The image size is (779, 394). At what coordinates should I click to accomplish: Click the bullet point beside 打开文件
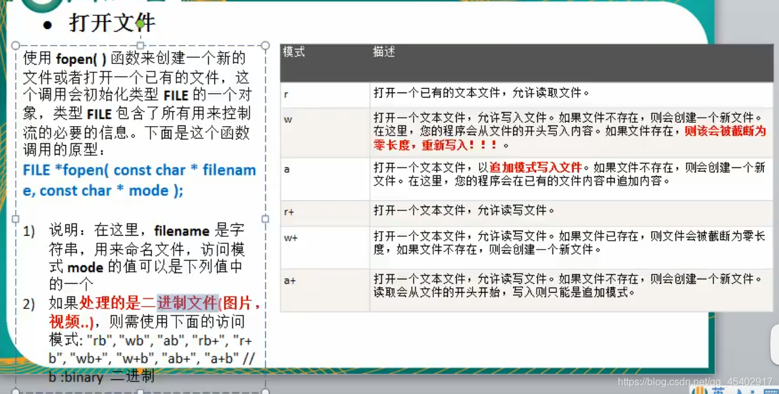click(x=48, y=23)
